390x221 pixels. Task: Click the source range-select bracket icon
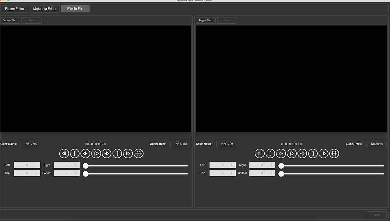tap(138, 154)
